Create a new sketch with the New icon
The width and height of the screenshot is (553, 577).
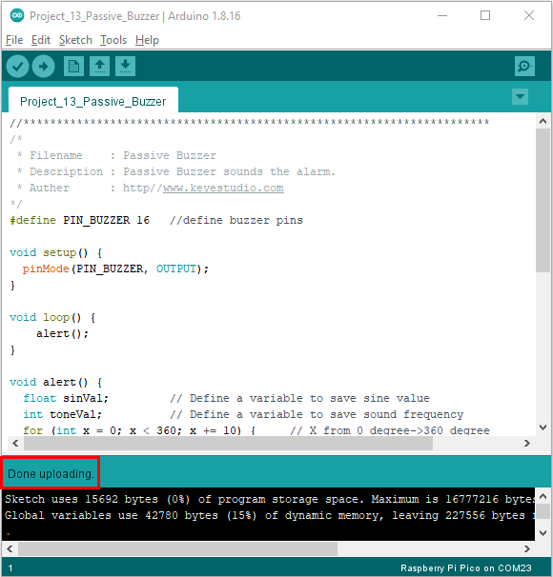73,67
